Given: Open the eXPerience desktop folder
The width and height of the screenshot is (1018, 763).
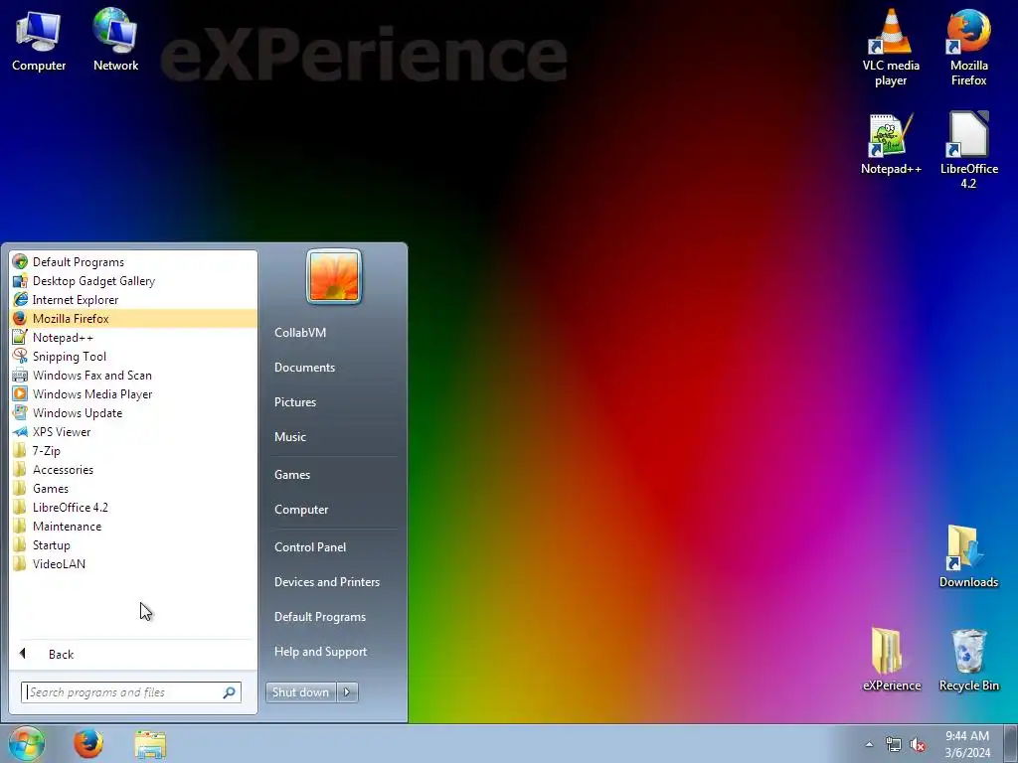Looking at the screenshot, I should pos(892,660).
